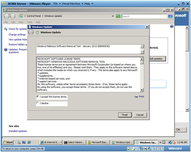The height and width of the screenshot is (152, 191).
Task: Open Server Manager from the quick launch
Action: coord(19,142)
